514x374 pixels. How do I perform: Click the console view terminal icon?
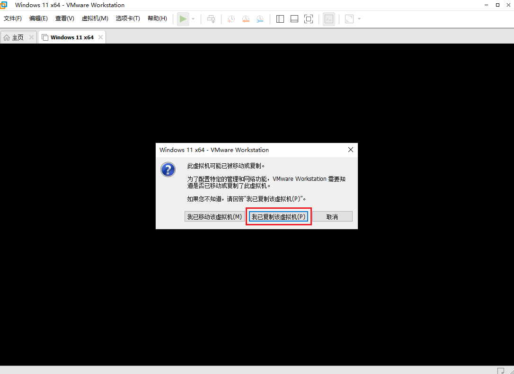coord(328,19)
